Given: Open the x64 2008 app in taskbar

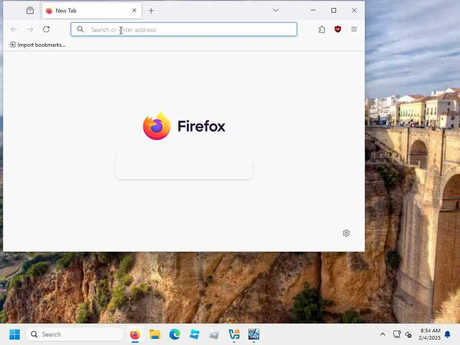Looking at the screenshot, I should point(254,334).
